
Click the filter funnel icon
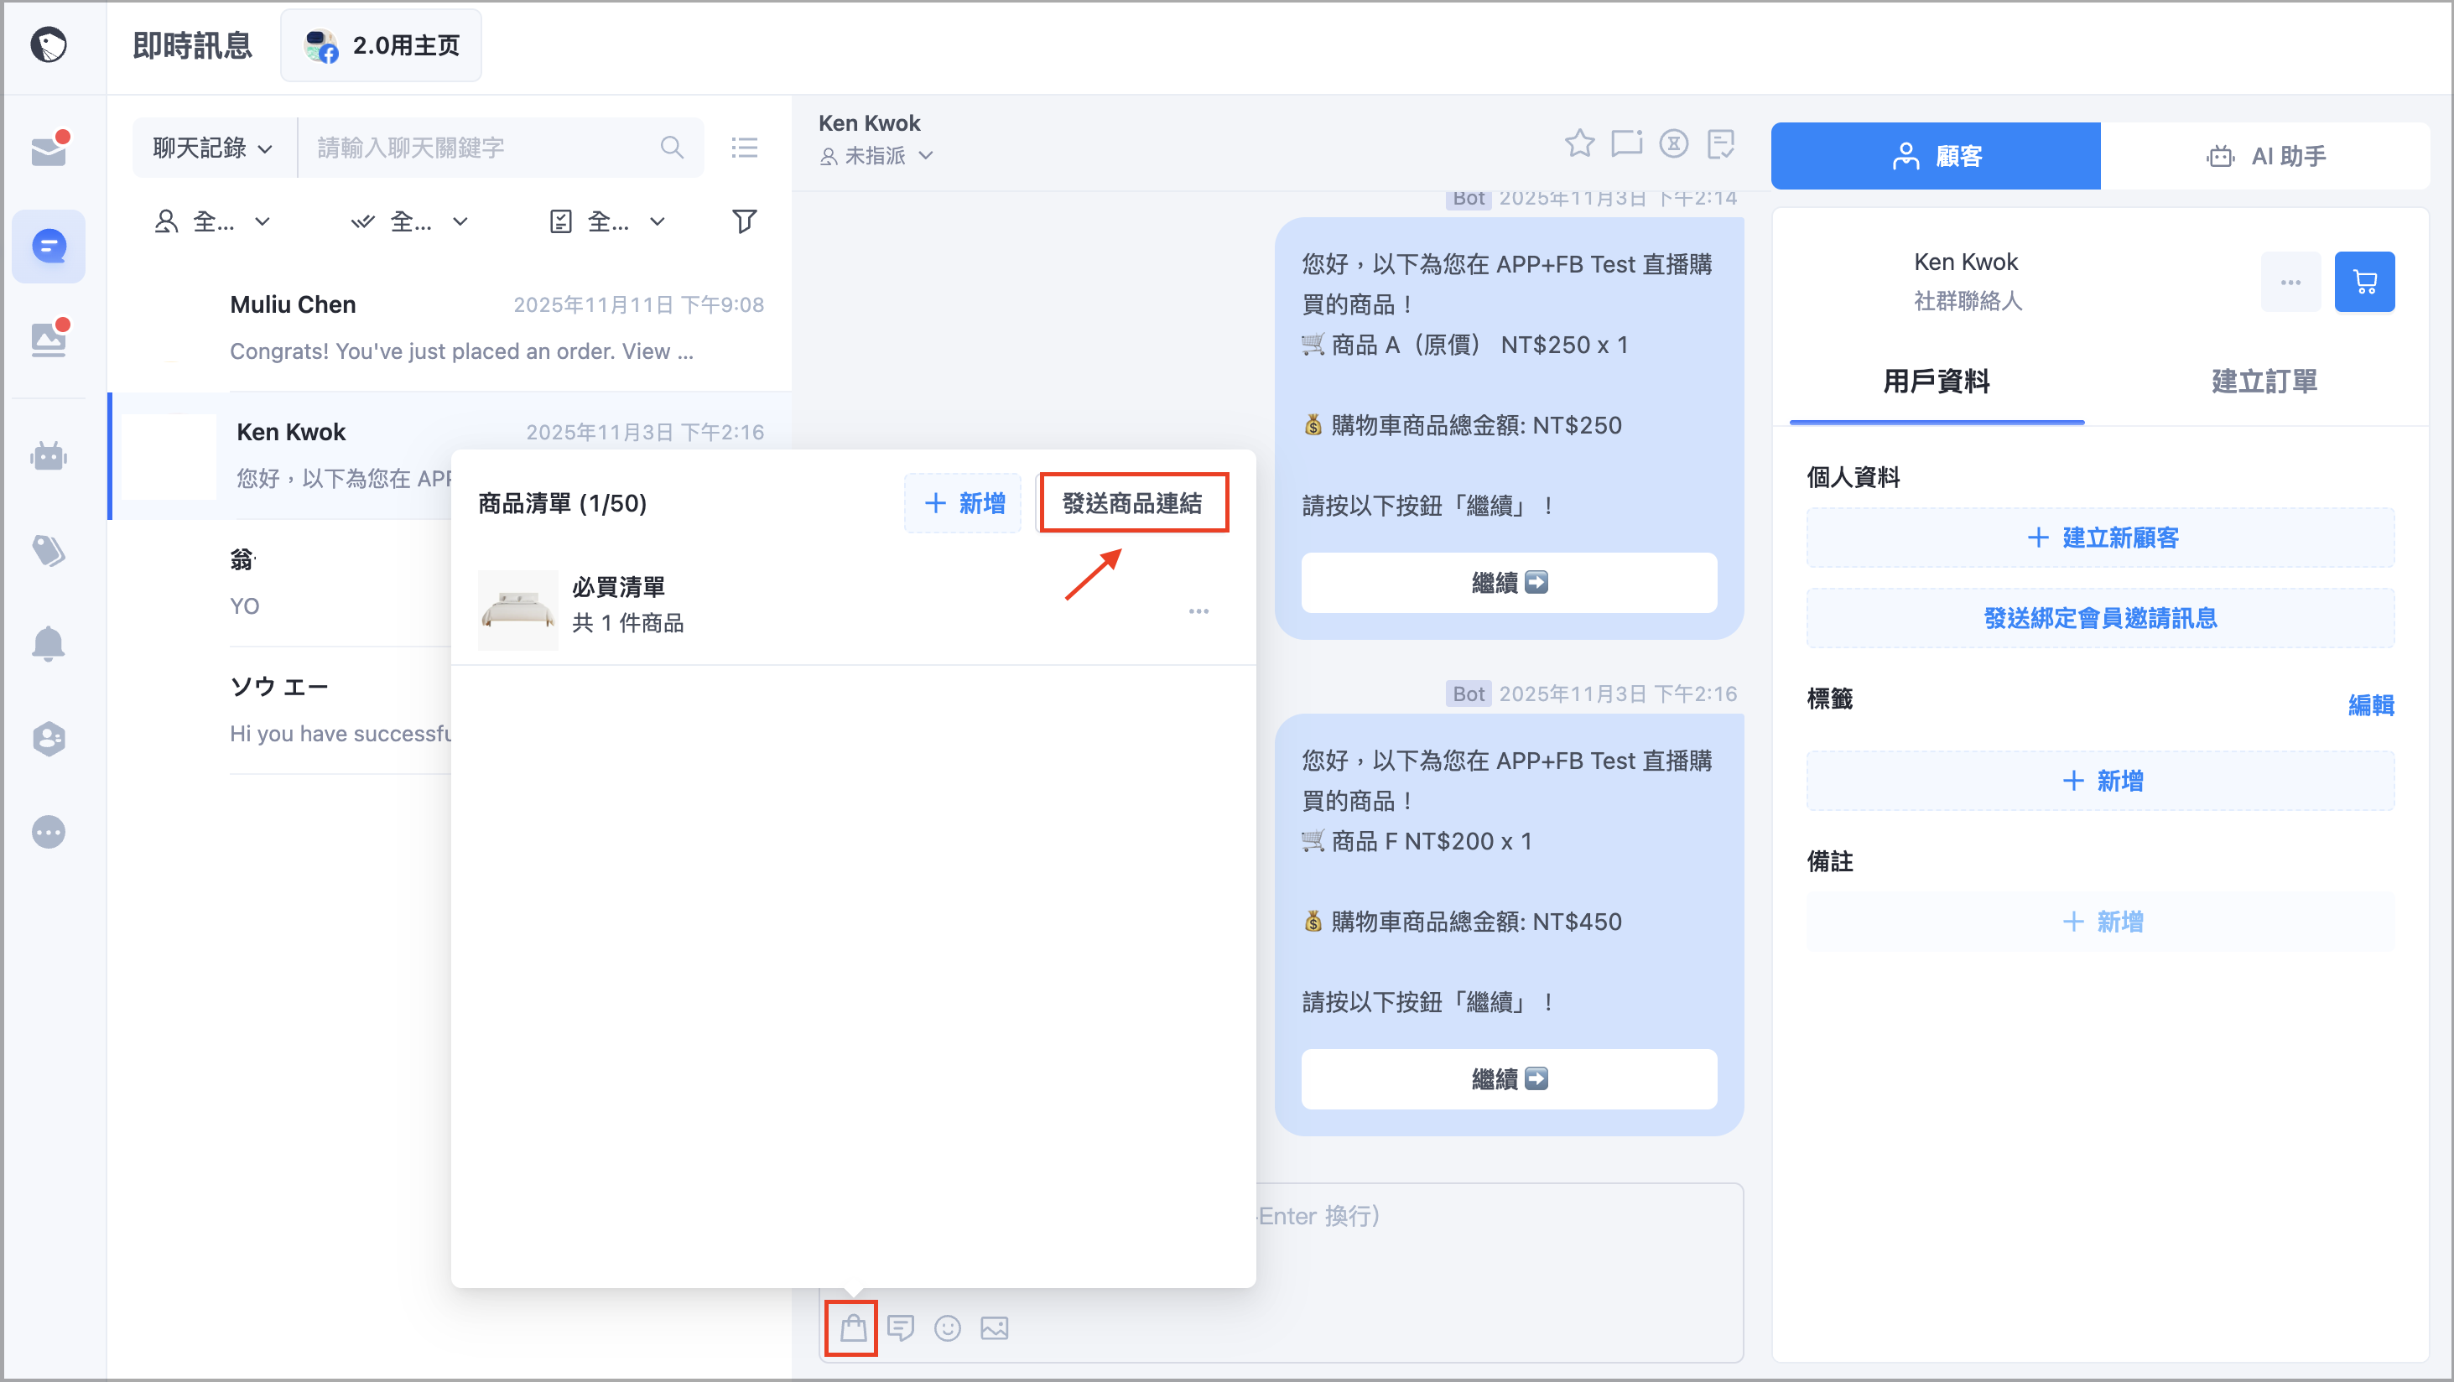coord(744,221)
